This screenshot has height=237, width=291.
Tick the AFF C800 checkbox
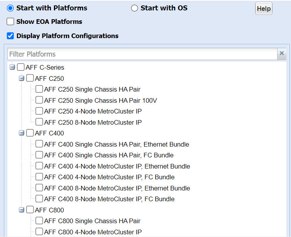(30, 210)
